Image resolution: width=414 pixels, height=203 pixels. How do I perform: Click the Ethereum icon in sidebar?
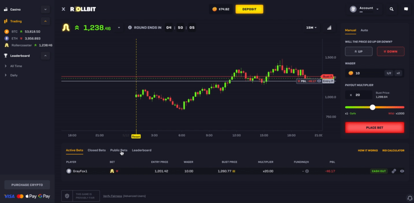point(7,38)
